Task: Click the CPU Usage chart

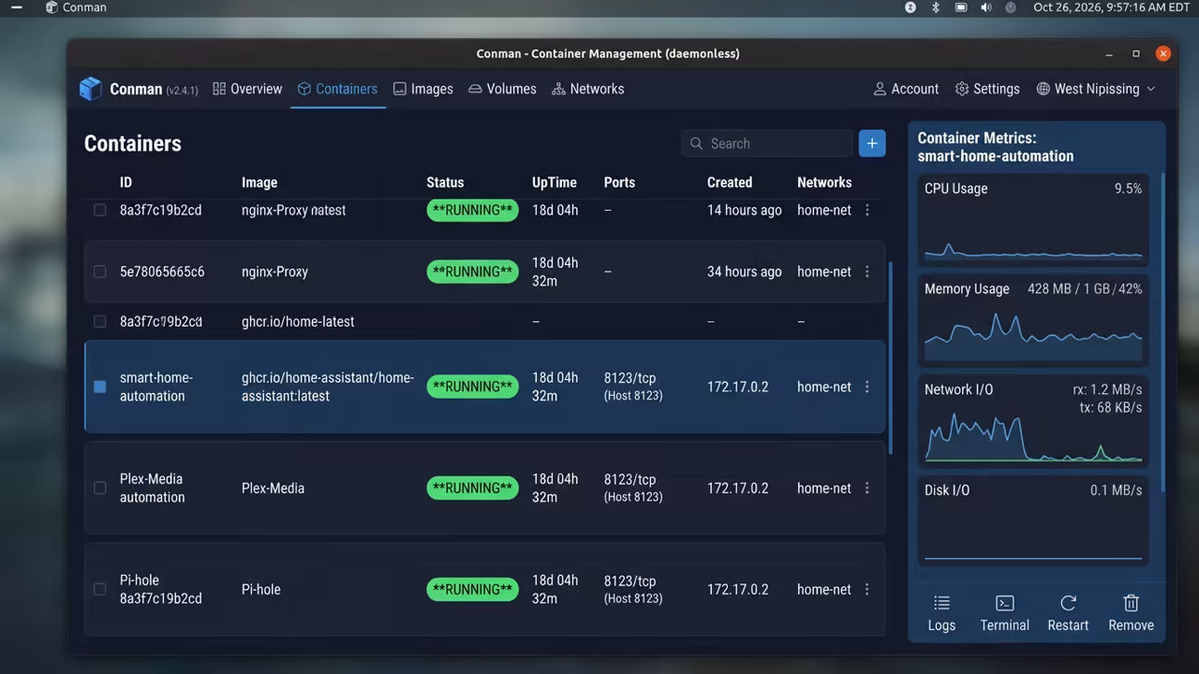Action: [x=1033, y=220]
